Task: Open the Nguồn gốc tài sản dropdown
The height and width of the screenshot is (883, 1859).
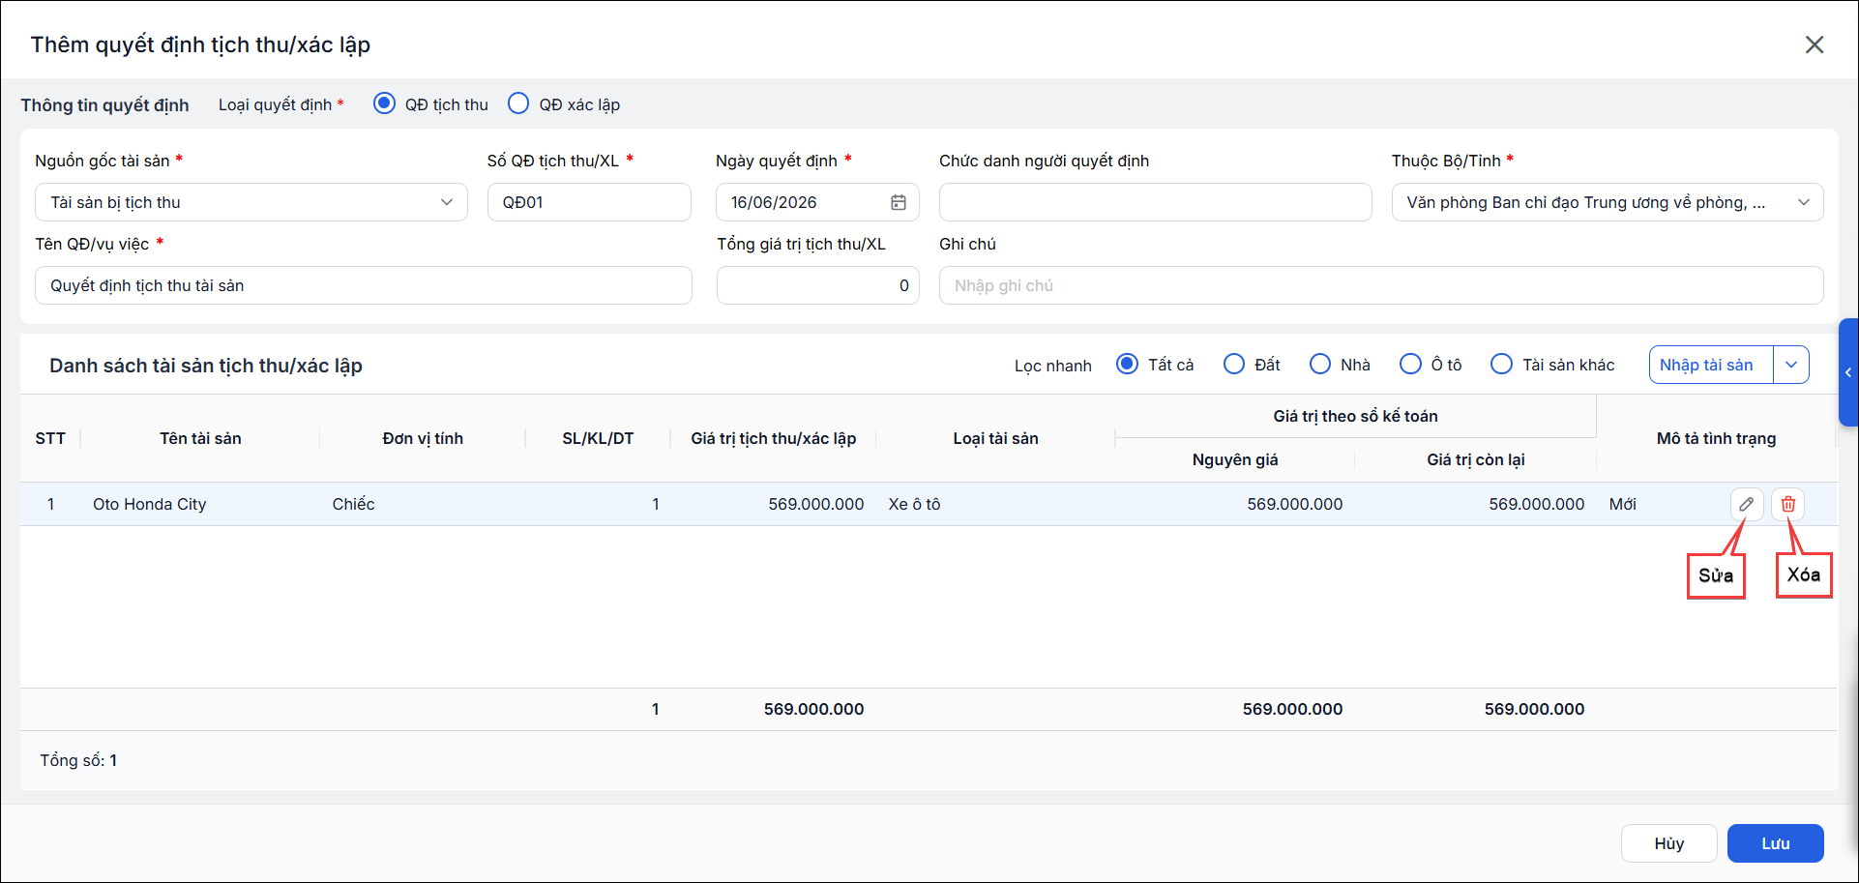Action: [x=251, y=202]
